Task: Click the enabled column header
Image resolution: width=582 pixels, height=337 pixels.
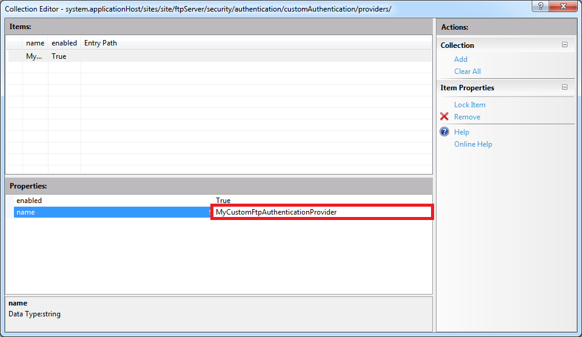Action: [x=64, y=43]
